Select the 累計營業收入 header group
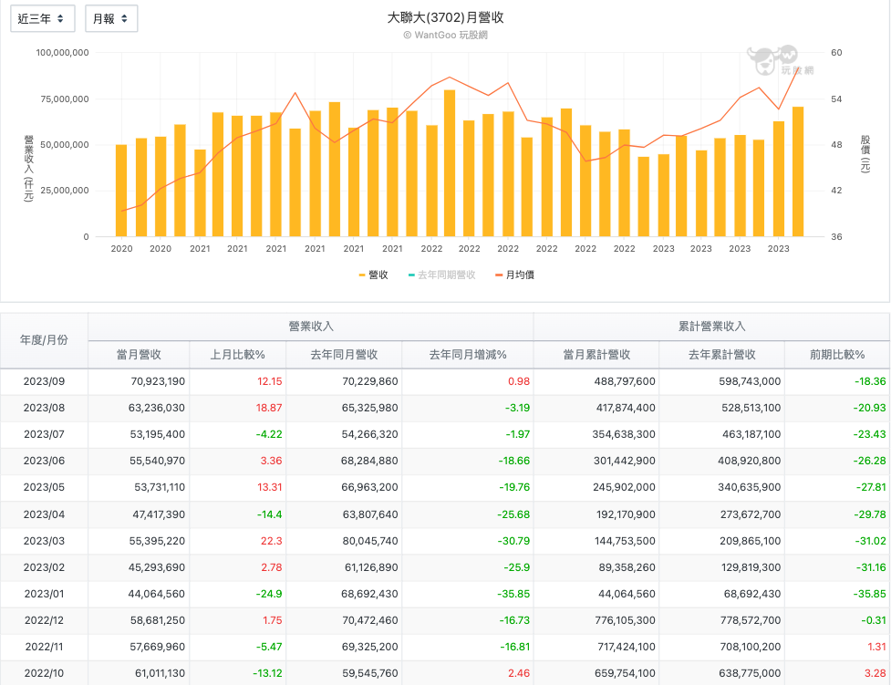Viewport: 891px width, 685px height. pyautogui.click(x=710, y=327)
